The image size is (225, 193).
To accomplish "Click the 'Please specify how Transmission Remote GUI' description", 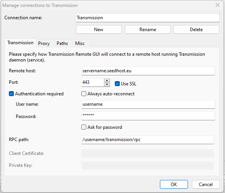I will pyautogui.click(x=107, y=57).
